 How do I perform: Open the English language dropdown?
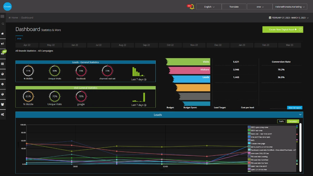(209, 7)
